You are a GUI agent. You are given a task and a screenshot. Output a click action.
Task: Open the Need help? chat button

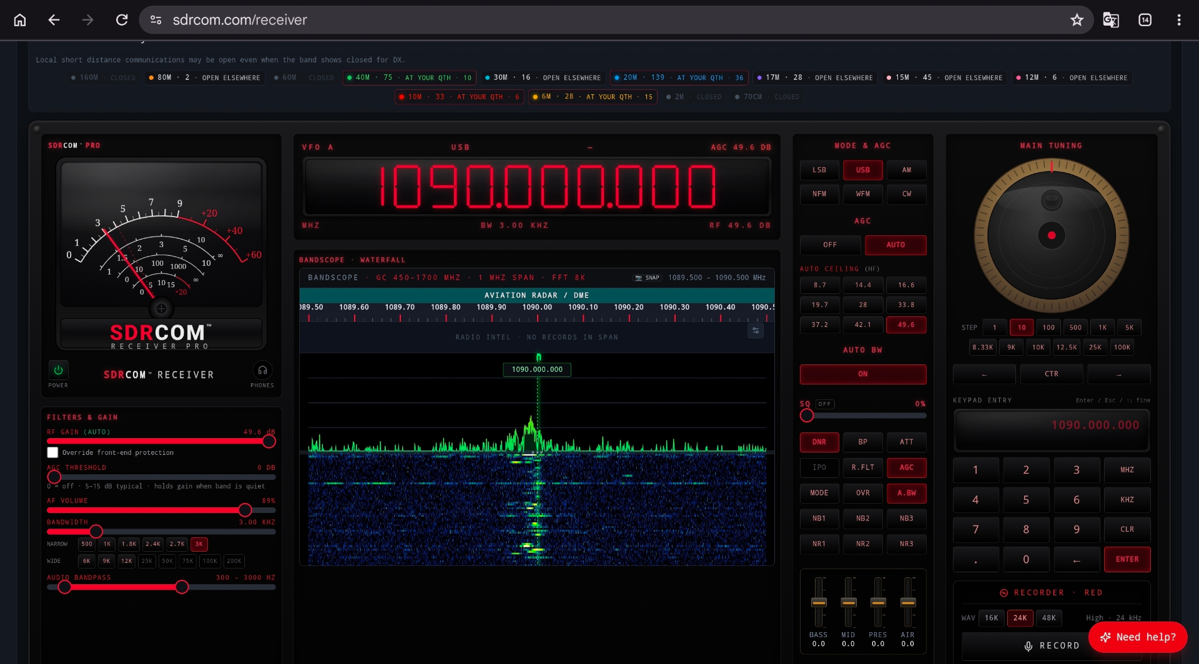click(1138, 637)
